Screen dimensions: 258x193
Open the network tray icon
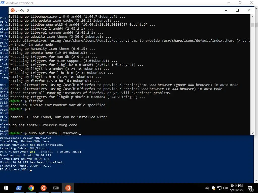pos(219,188)
